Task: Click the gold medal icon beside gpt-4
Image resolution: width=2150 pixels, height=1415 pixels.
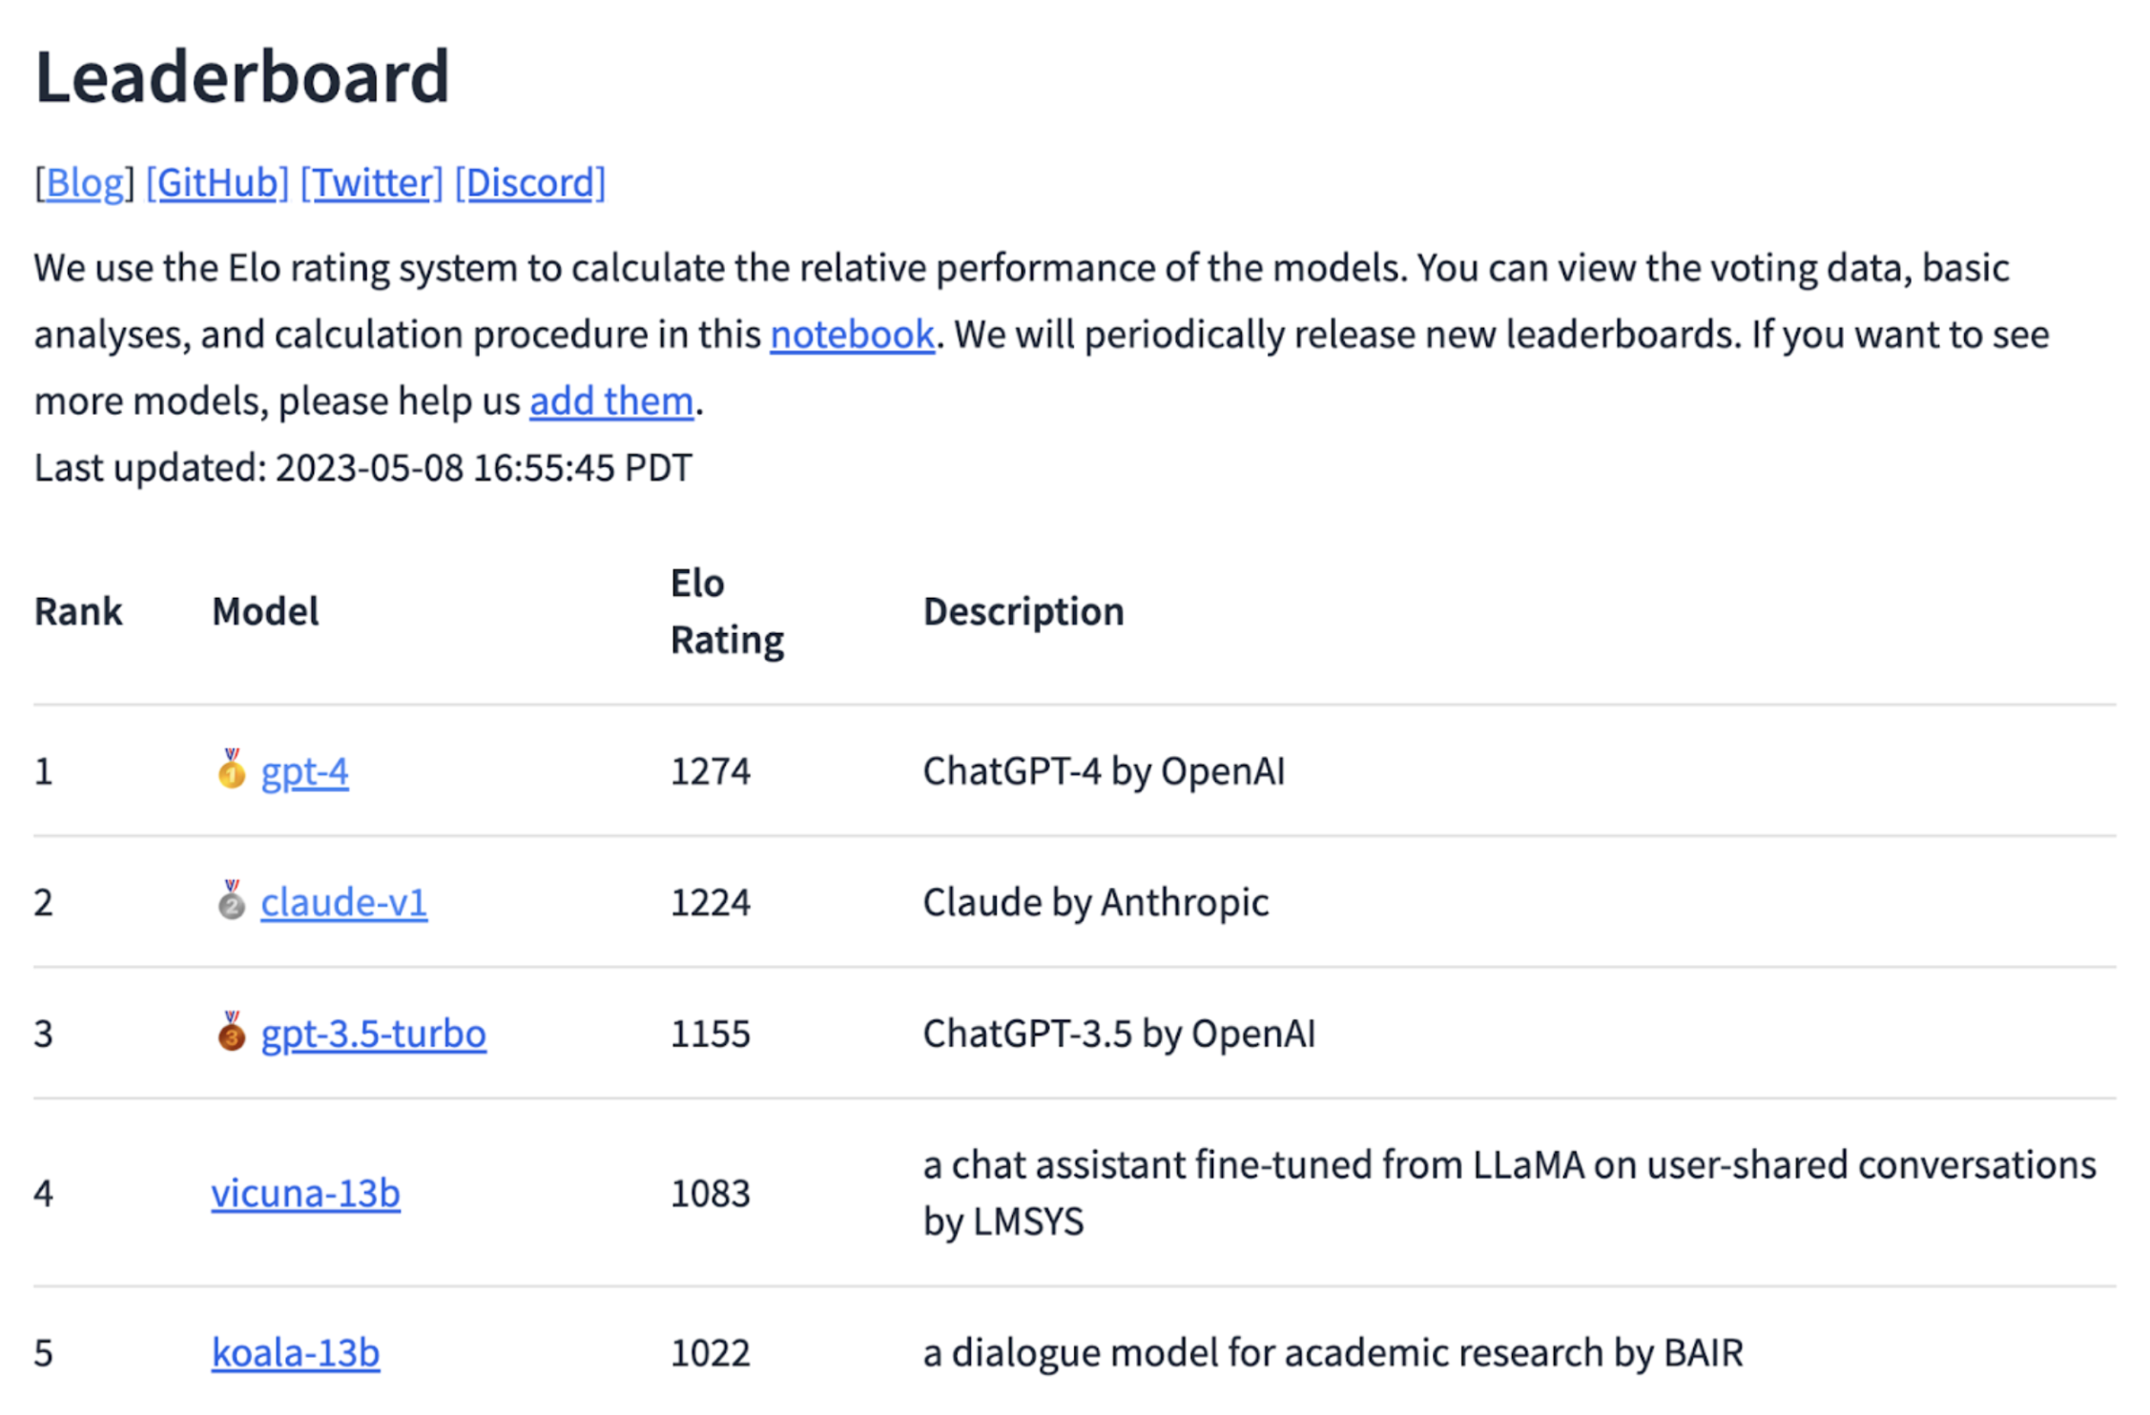Action: (x=231, y=769)
